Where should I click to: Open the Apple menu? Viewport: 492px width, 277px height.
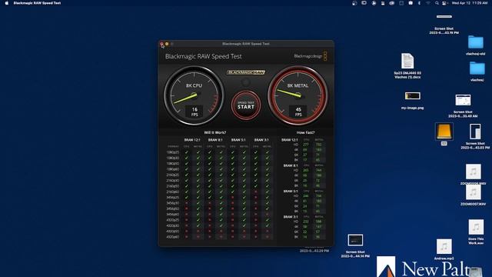pyautogui.click(x=7, y=3)
